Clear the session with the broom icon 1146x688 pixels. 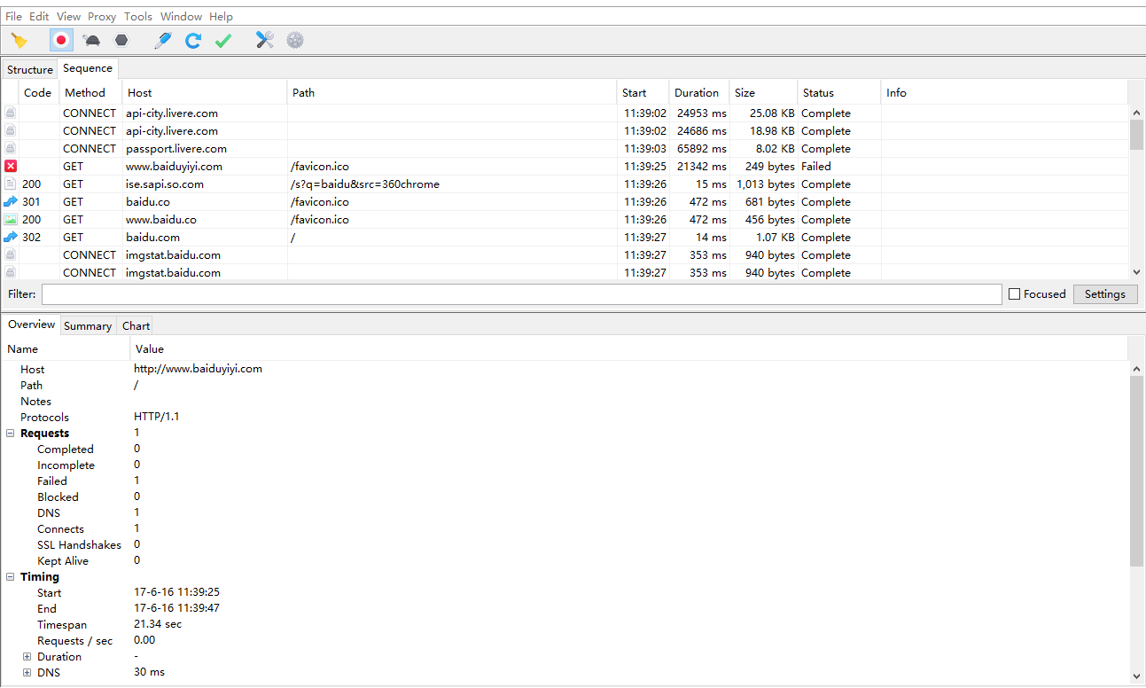[x=19, y=40]
